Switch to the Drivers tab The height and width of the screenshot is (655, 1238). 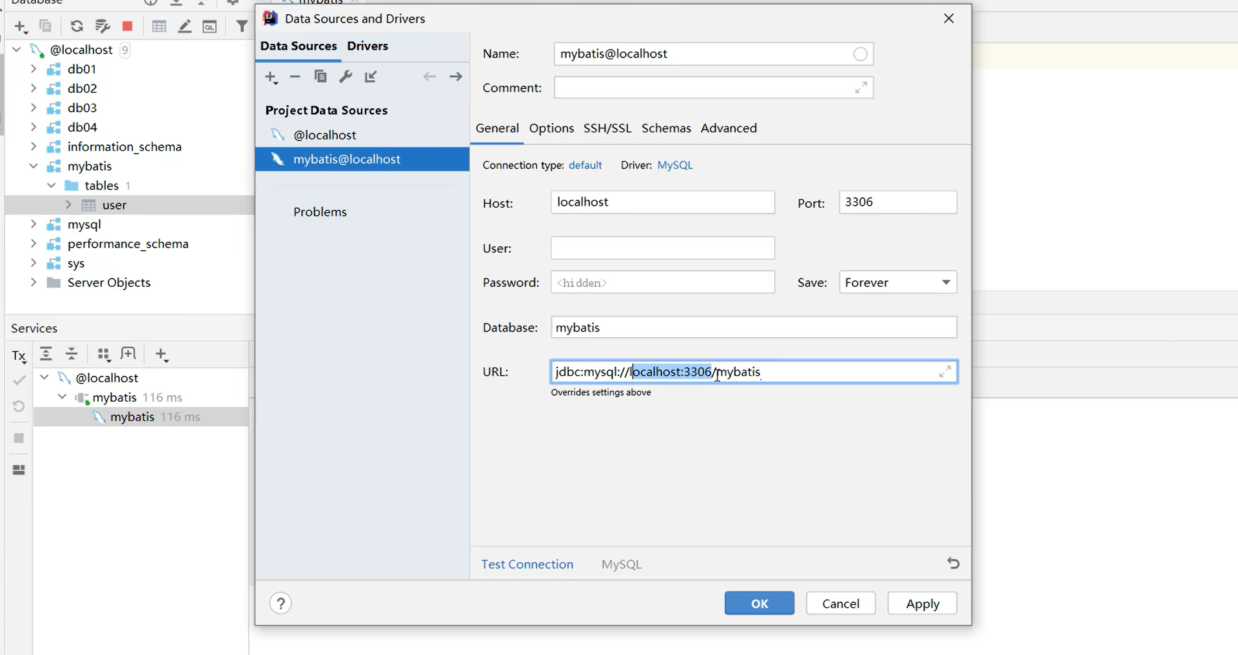368,46
